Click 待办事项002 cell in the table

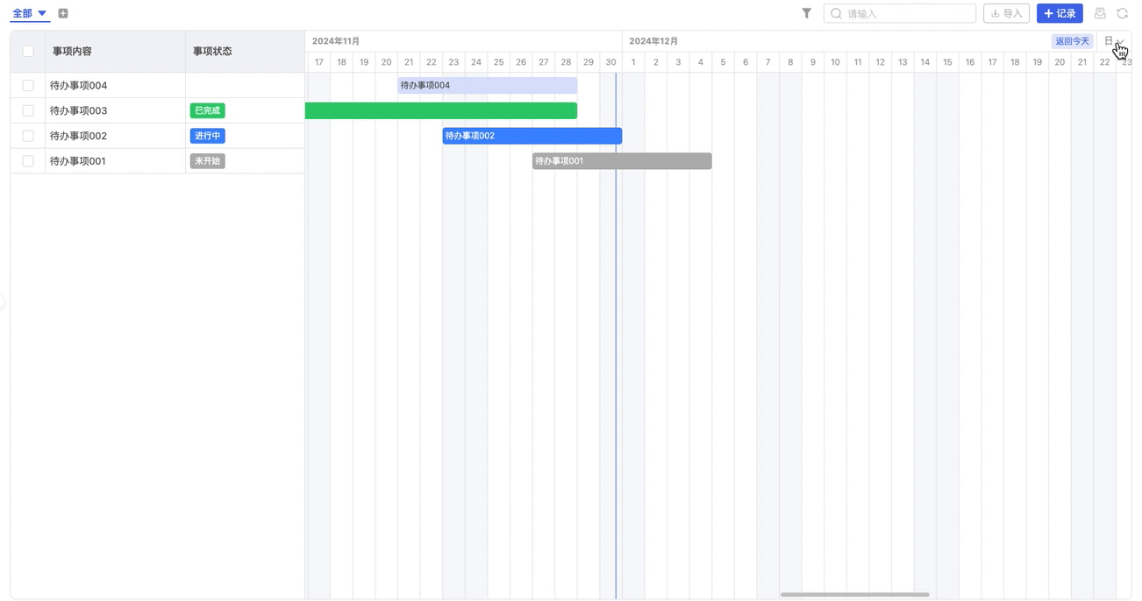(115, 136)
